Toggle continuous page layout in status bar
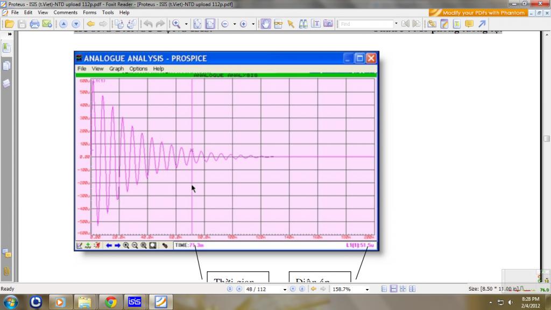 coord(394,289)
